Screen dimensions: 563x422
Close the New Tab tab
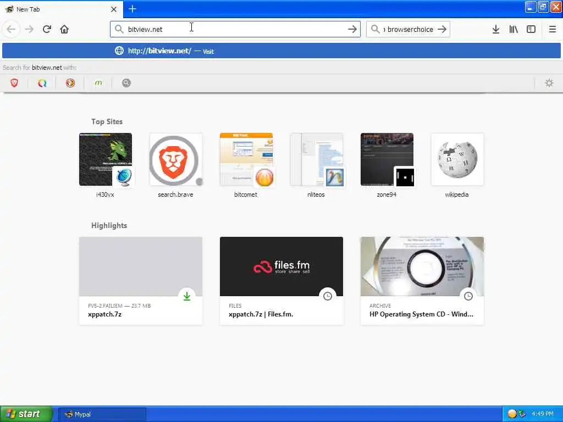114,9
